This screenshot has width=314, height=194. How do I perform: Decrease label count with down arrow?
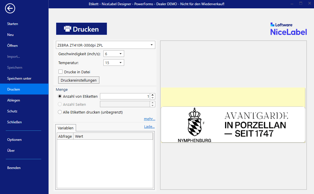pos(153,98)
